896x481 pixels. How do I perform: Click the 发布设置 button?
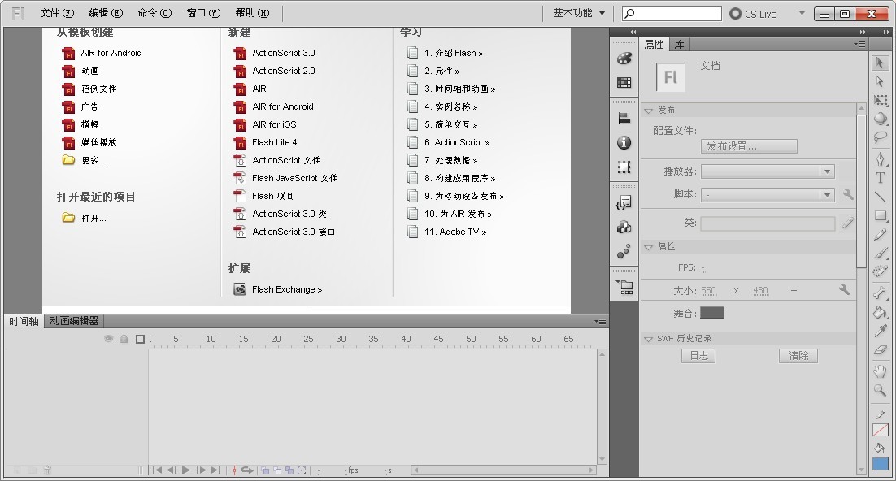click(748, 146)
